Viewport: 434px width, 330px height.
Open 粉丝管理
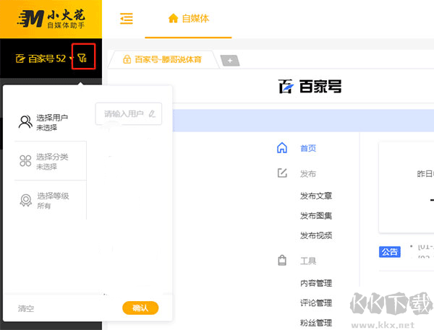[x=316, y=323]
